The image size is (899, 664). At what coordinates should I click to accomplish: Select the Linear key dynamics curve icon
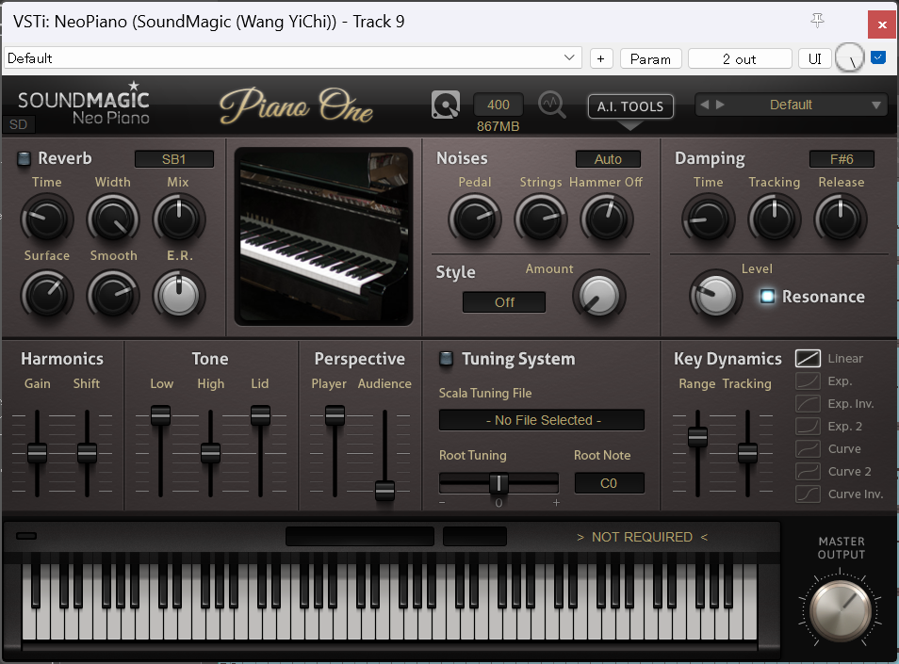coord(808,359)
